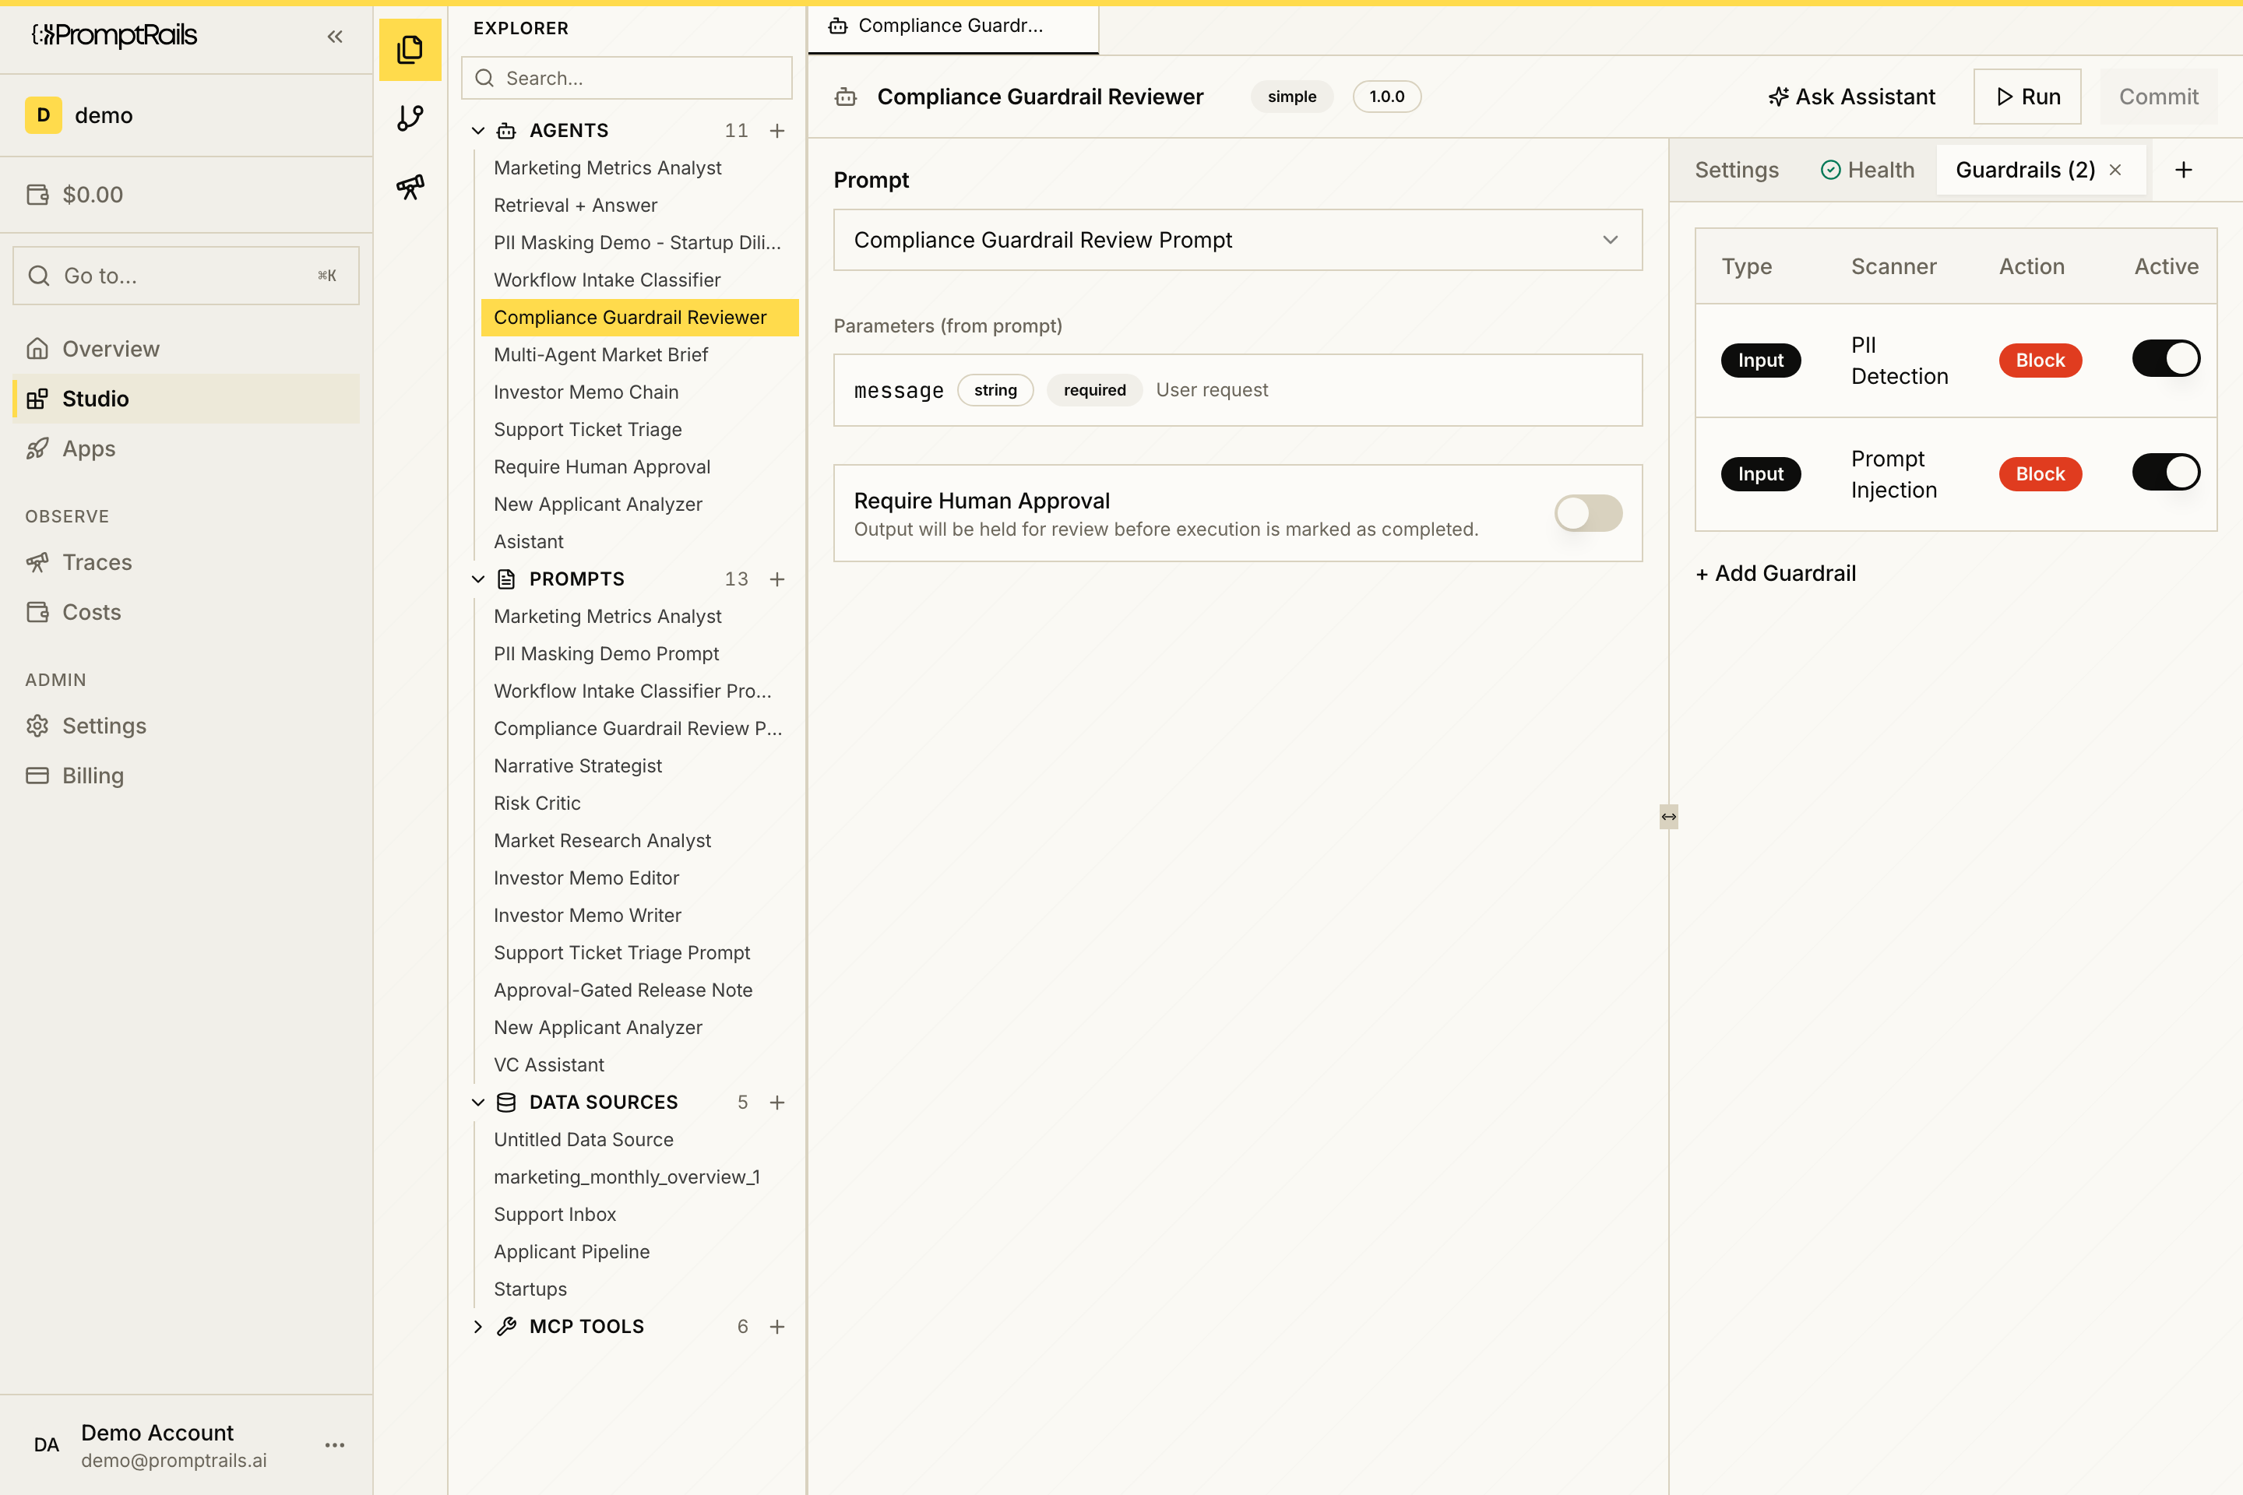Click the panel resize handle arrow icon
The image size is (2243, 1495).
pos(1668,816)
